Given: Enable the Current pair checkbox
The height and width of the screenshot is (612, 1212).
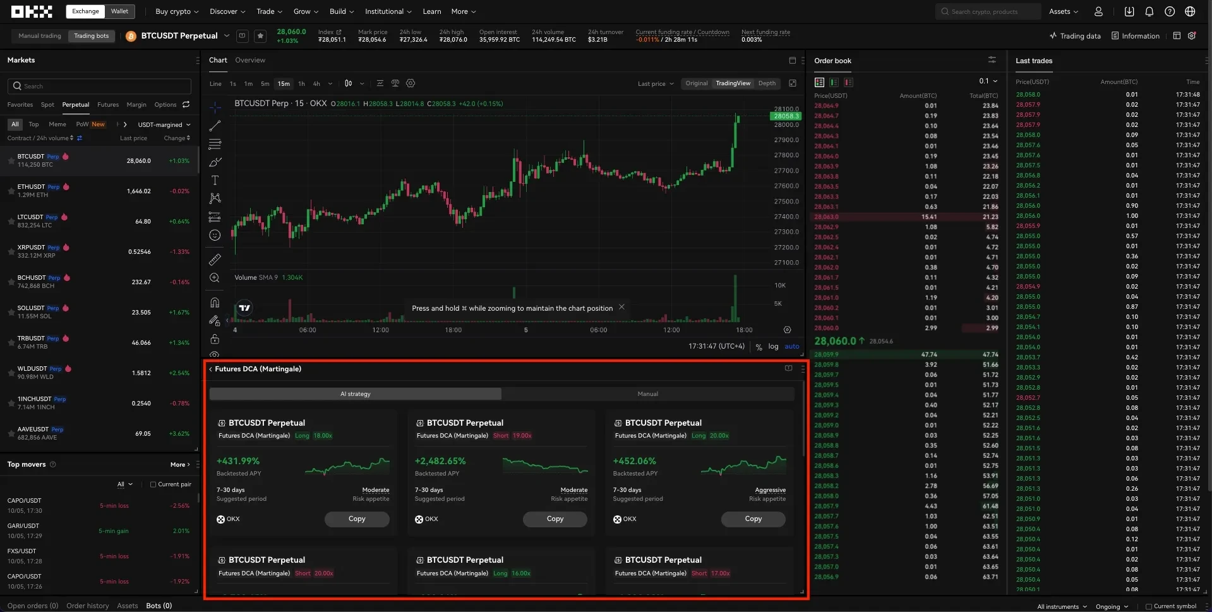Looking at the screenshot, I should pyautogui.click(x=153, y=484).
